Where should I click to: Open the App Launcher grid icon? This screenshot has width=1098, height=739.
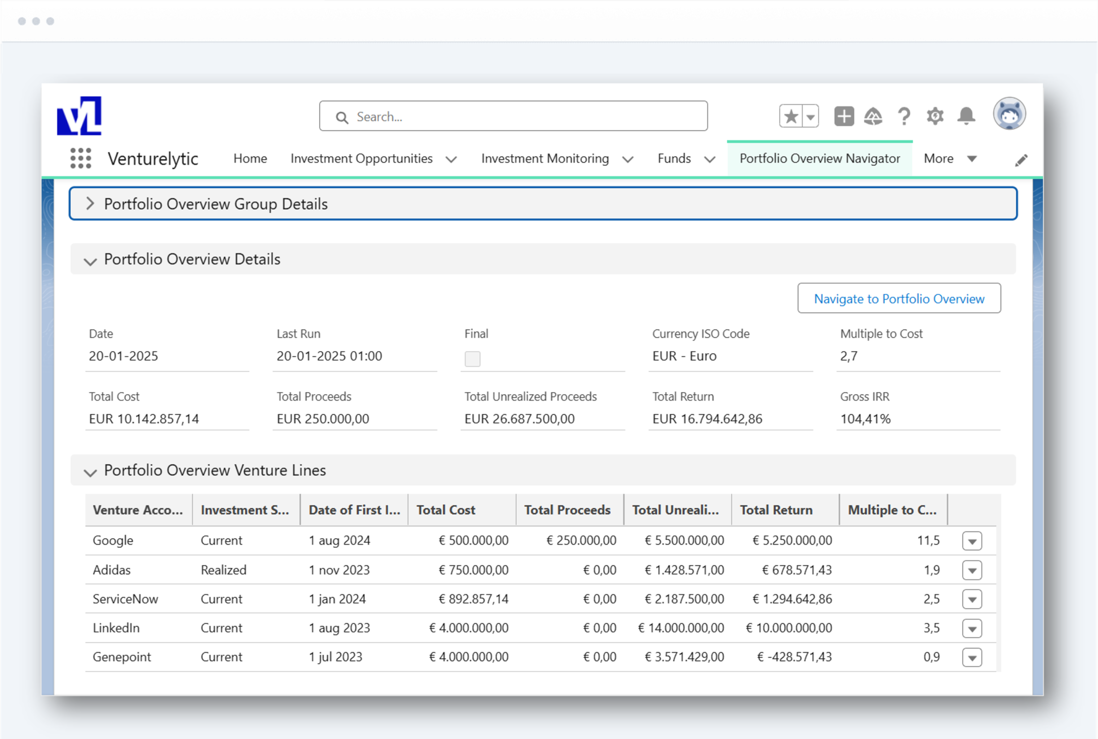click(81, 159)
